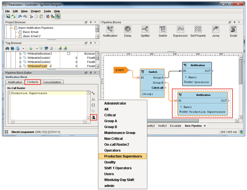Add a Notification block from palette
Screen dimensions: 247x190
pyautogui.click(x=110, y=31)
